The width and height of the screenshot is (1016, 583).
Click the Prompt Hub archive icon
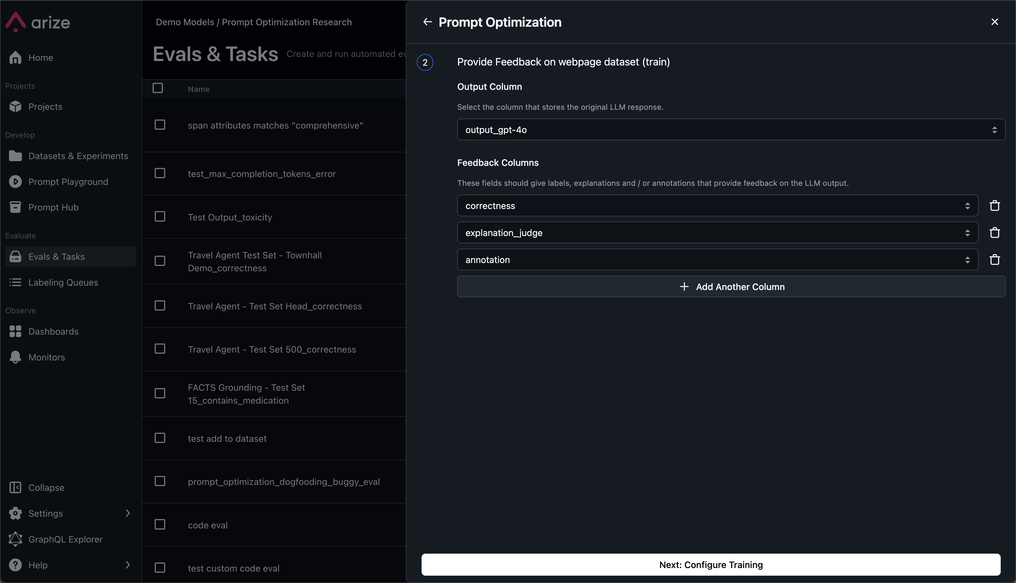15,208
